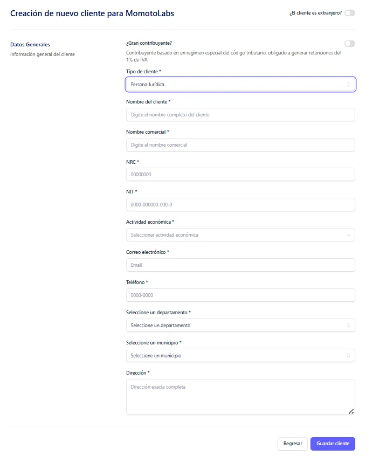
Task: Click the departamento selector arrows icon
Action: click(x=349, y=326)
